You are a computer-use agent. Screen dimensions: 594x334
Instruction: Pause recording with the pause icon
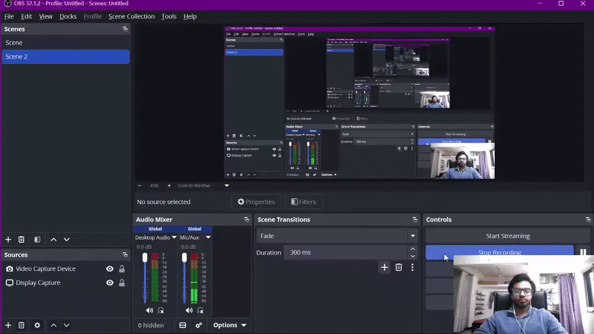583,252
